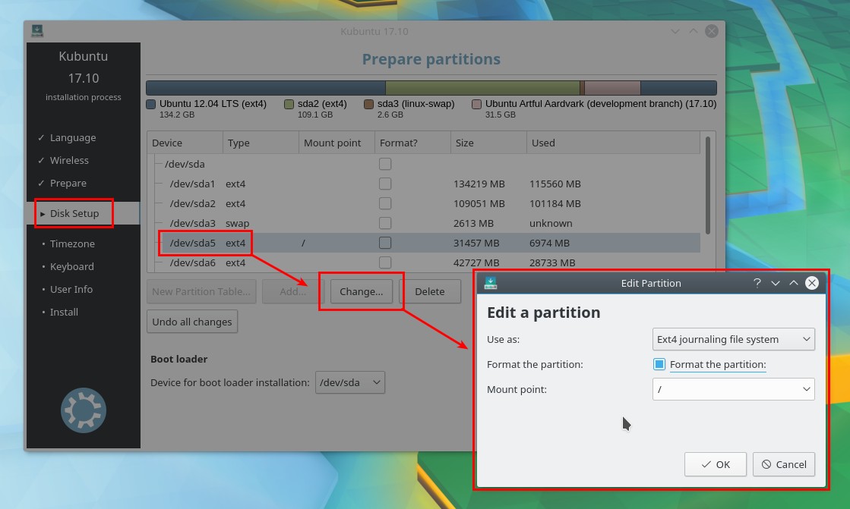Click the spinning Kubuntu gear logo in sidebar
The width and height of the screenshot is (850, 509).
click(83, 410)
